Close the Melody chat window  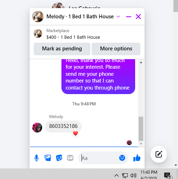tap(138, 17)
